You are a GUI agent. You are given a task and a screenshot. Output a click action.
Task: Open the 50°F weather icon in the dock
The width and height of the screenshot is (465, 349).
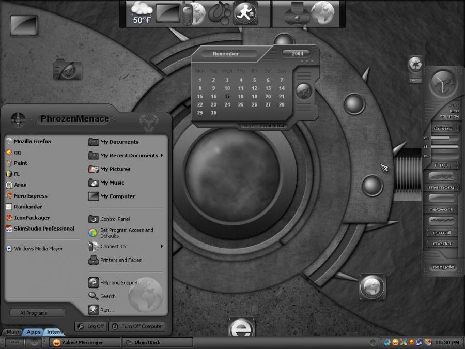point(142,13)
